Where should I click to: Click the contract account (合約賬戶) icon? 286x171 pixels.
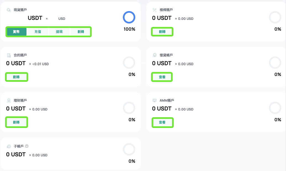[x=9, y=55]
